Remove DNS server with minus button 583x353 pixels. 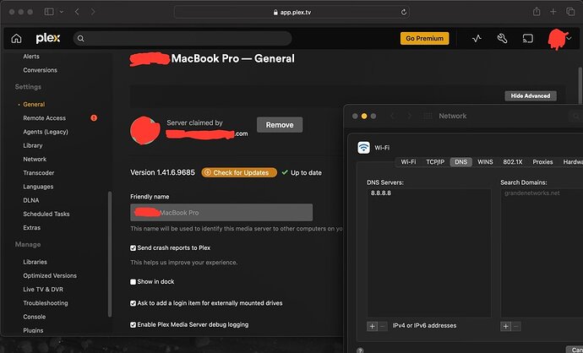coord(382,326)
